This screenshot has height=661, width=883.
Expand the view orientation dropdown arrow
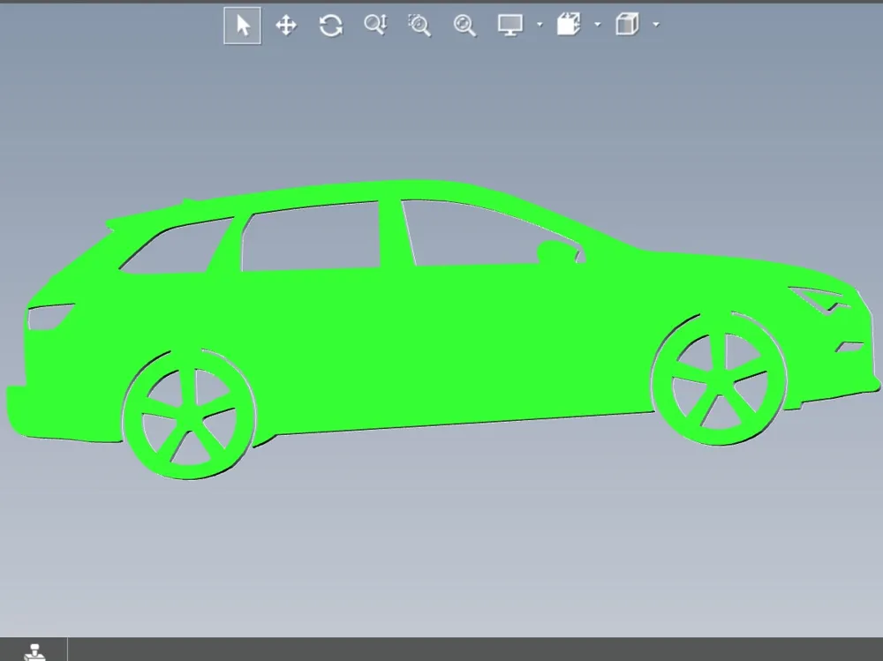[x=656, y=25]
